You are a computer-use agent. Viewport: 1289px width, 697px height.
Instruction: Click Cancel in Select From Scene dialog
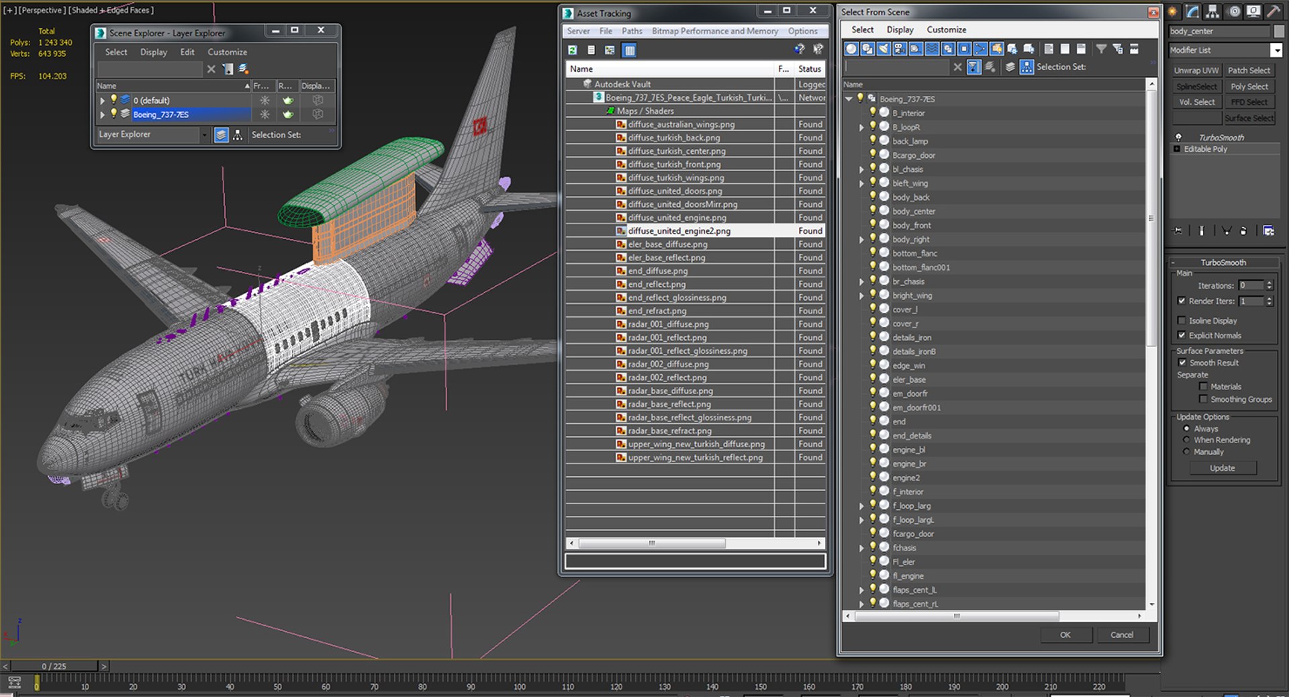[x=1122, y=635]
